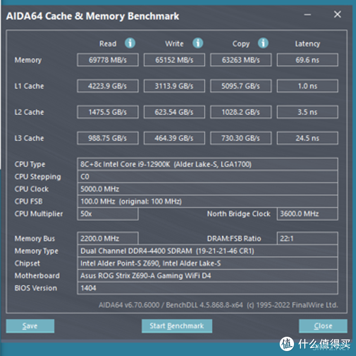The image size is (356, 356).
Task: Select L2 Cache read value 1475.5 GB/s
Action: 108,112
